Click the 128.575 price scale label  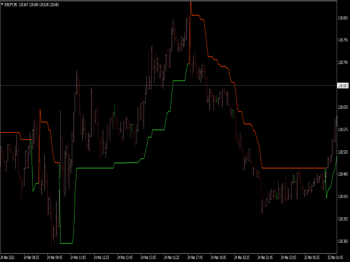343,129
